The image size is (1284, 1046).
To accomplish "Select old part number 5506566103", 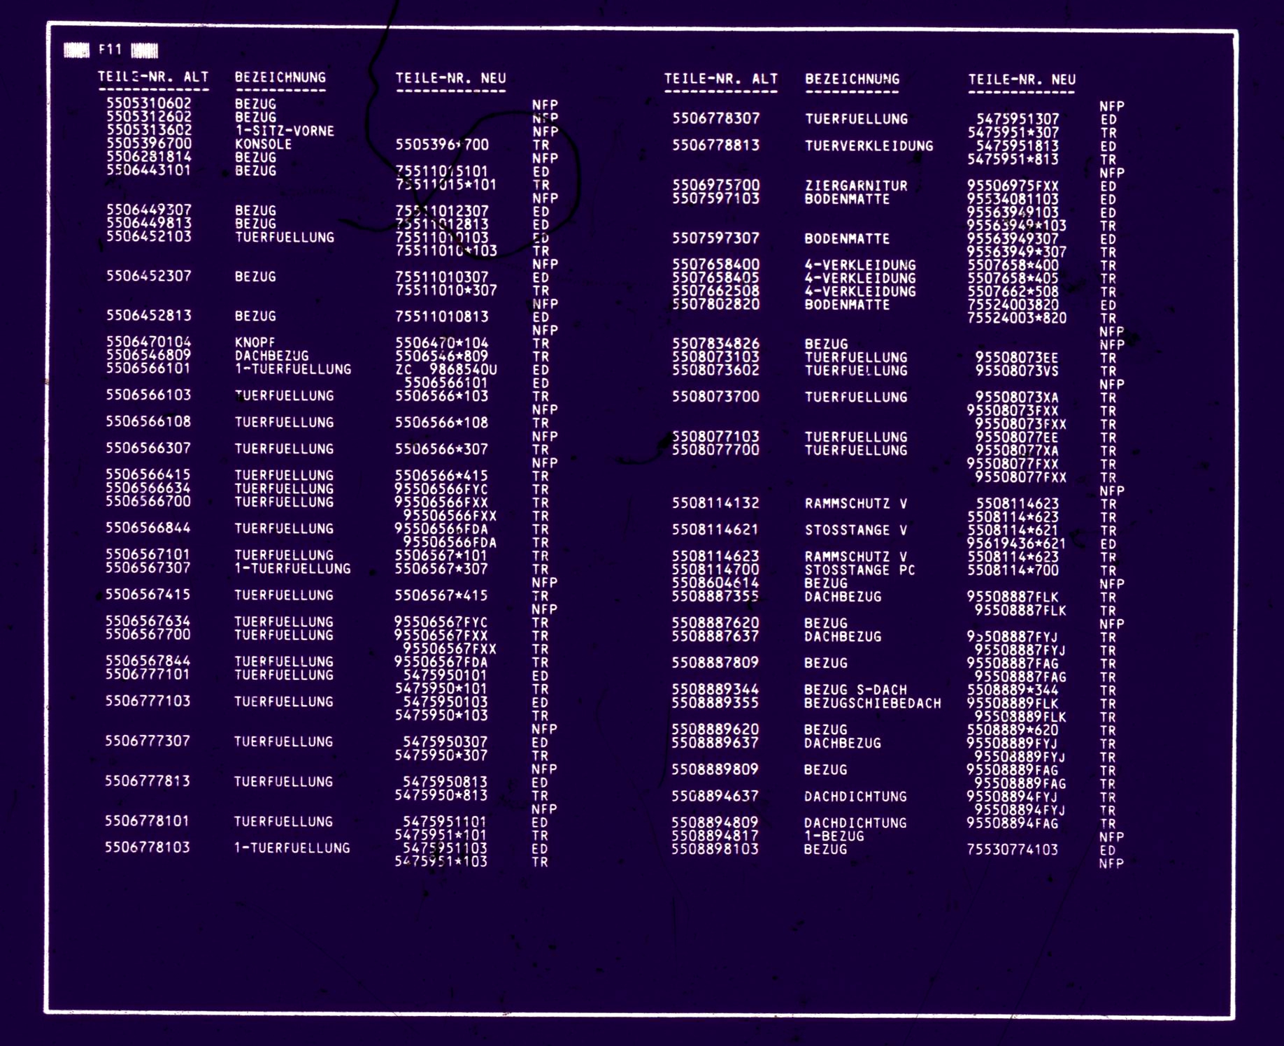I will 149,395.
